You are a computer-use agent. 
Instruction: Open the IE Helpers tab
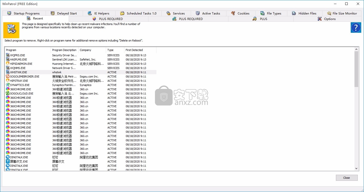(x=99, y=13)
